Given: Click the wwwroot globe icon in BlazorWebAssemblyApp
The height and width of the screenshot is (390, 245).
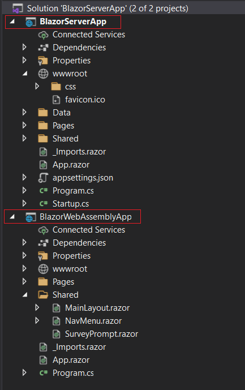Looking at the screenshot, I should pos(43,269).
